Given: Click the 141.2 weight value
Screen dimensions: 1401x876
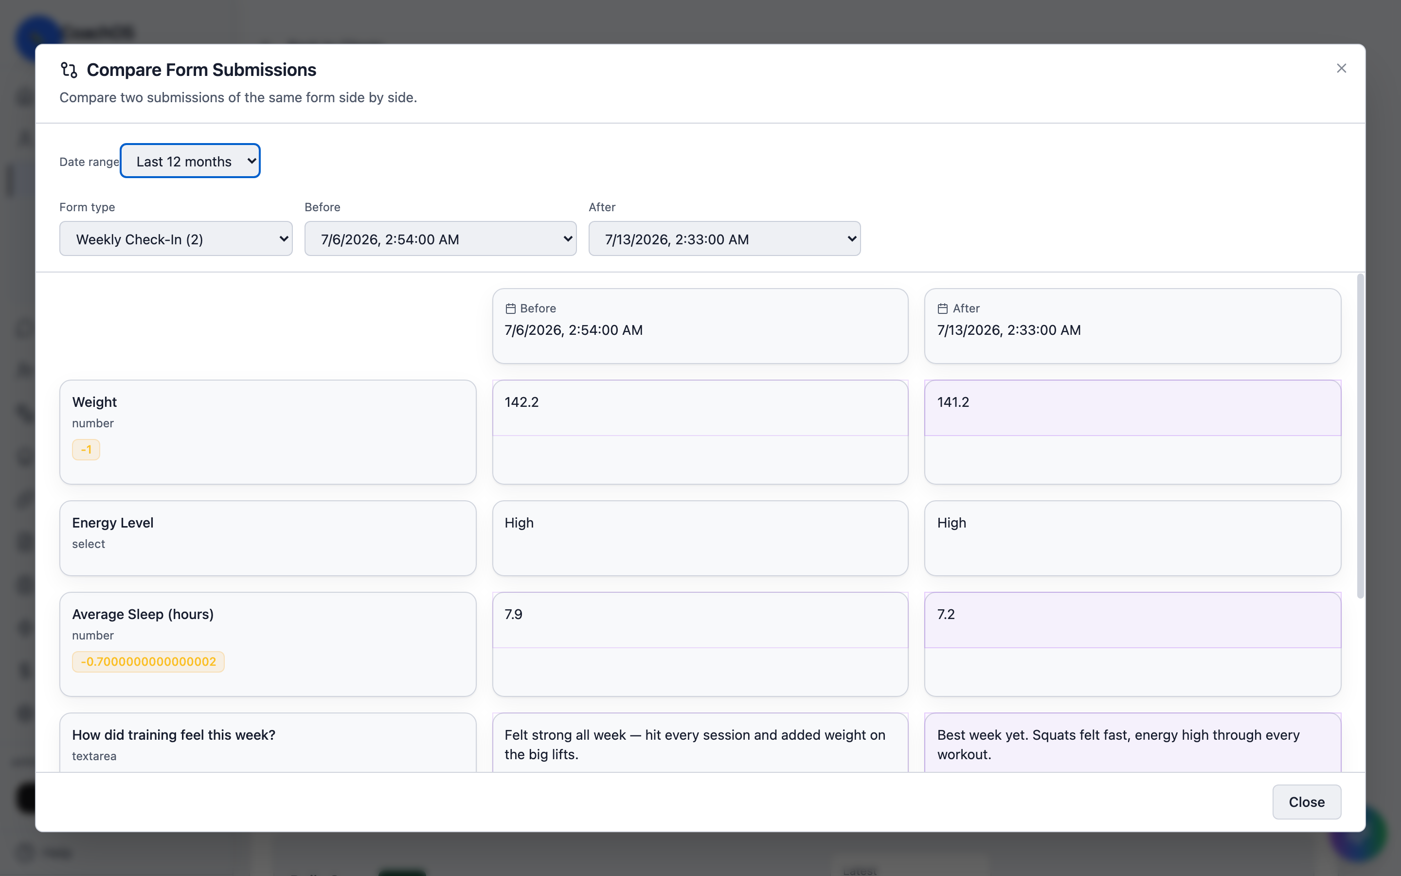Looking at the screenshot, I should (953, 402).
